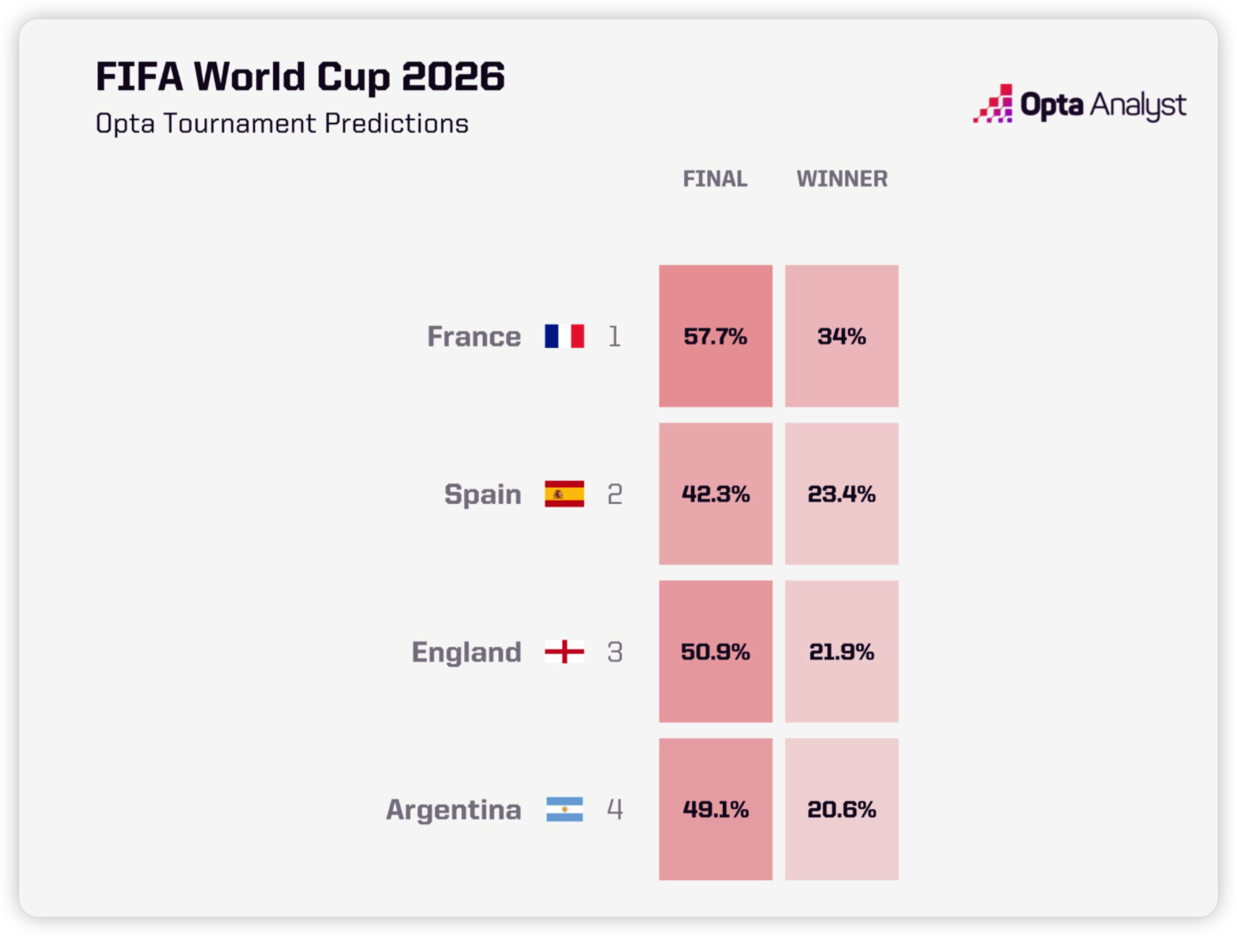
Task: Click the France flag icon
Action: click(x=564, y=336)
